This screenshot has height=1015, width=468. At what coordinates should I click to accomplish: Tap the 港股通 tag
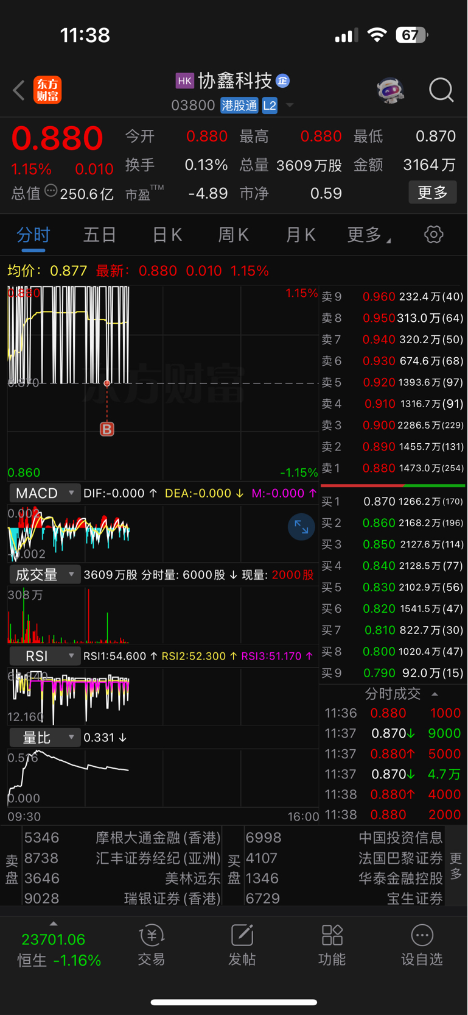coord(239,105)
